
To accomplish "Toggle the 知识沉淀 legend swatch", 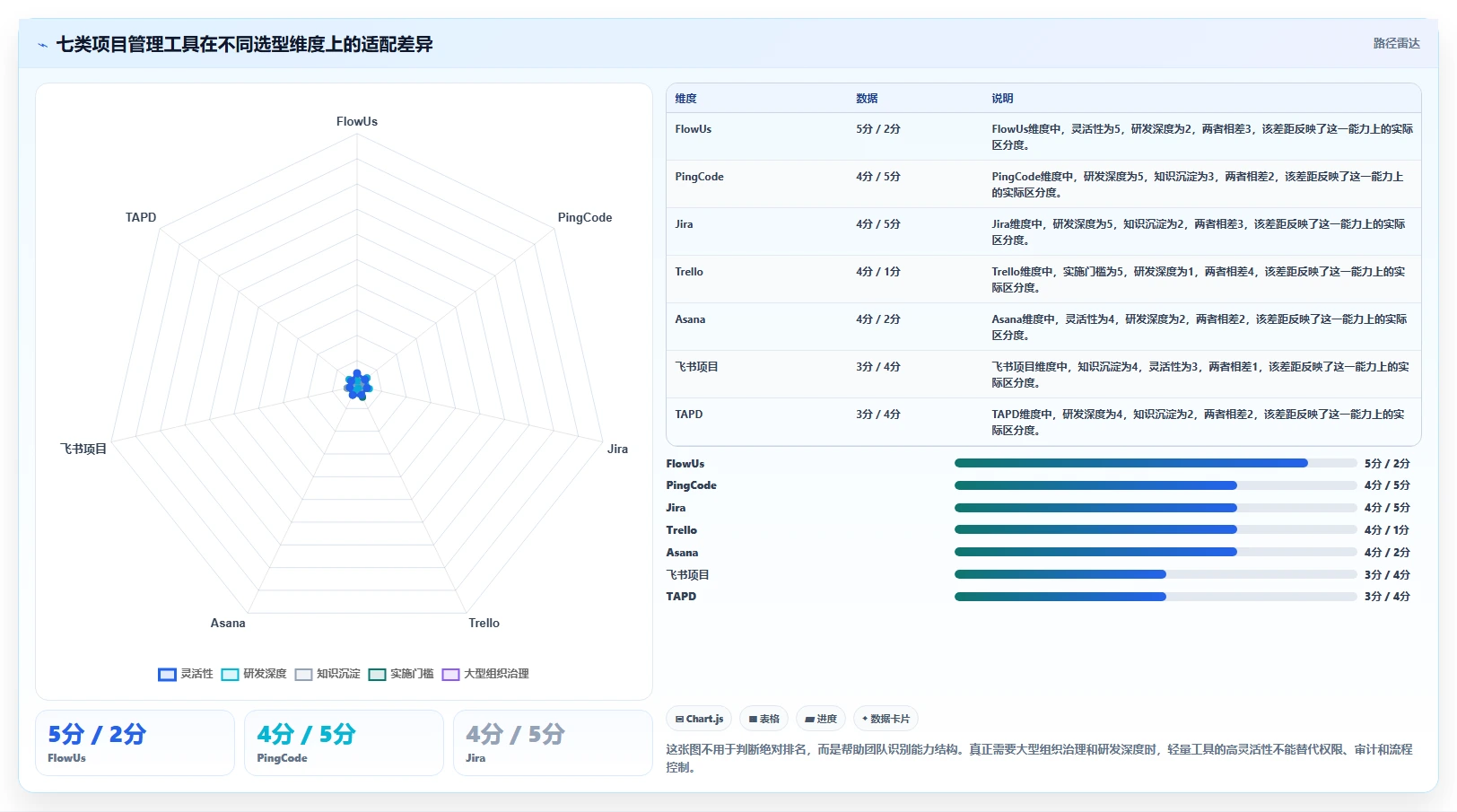I will pyautogui.click(x=303, y=674).
